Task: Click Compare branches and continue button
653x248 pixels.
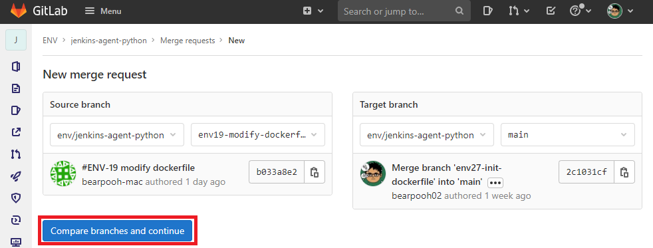Action: 117,231
